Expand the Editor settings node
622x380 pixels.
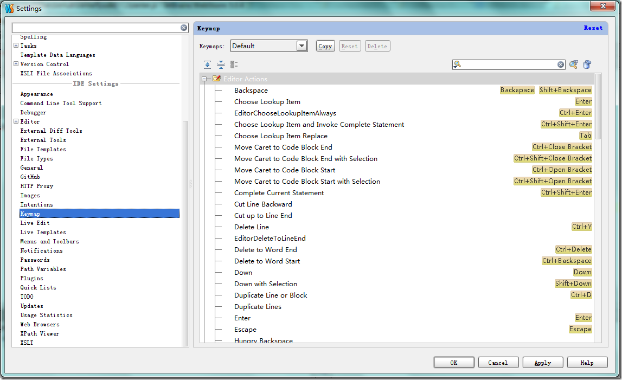pyautogui.click(x=16, y=121)
